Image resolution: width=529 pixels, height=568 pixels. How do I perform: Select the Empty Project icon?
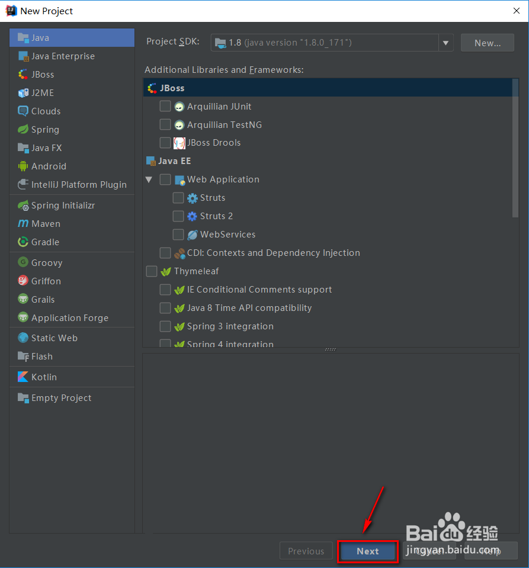coord(23,398)
